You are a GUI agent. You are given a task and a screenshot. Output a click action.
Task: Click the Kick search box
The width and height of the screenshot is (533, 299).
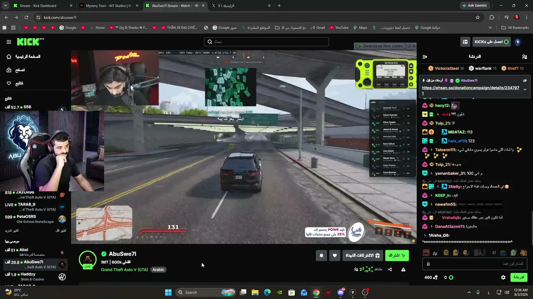pos(266,42)
